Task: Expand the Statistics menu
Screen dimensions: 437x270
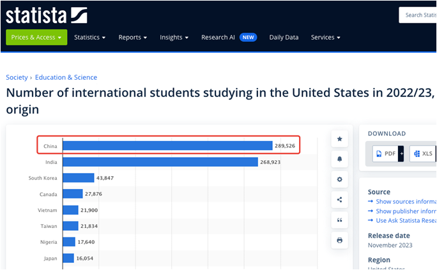Action: click(89, 37)
